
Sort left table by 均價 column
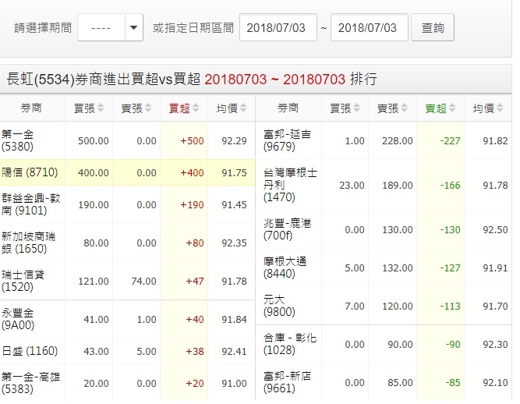pyautogui.click(x=232, y=108)
